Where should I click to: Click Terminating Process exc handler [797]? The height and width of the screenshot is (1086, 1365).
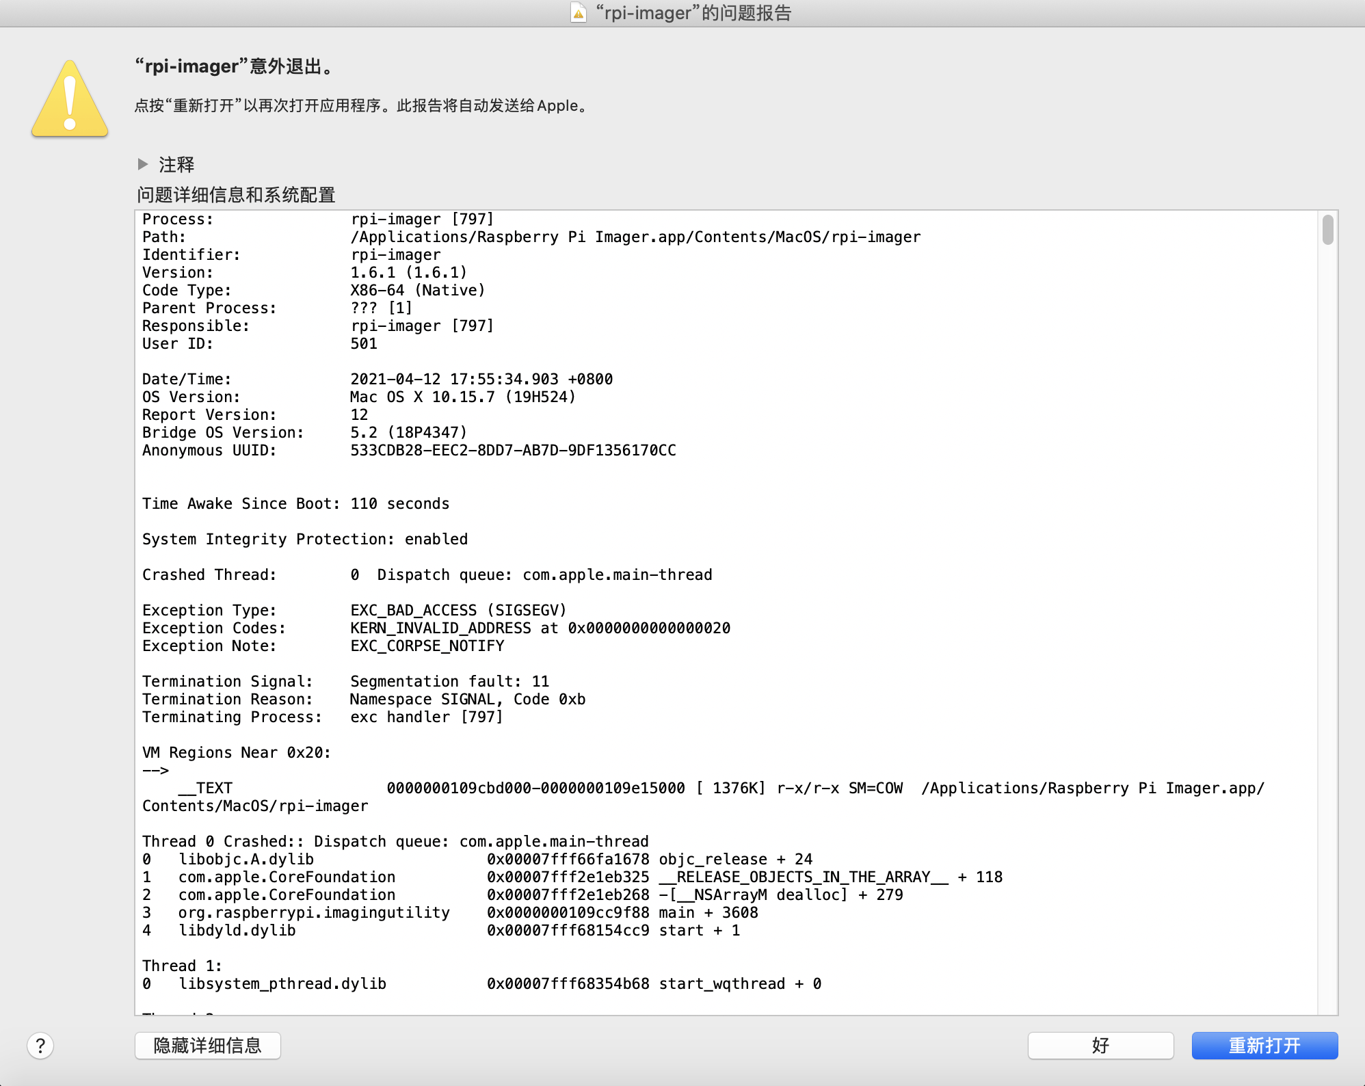[427, 717]
